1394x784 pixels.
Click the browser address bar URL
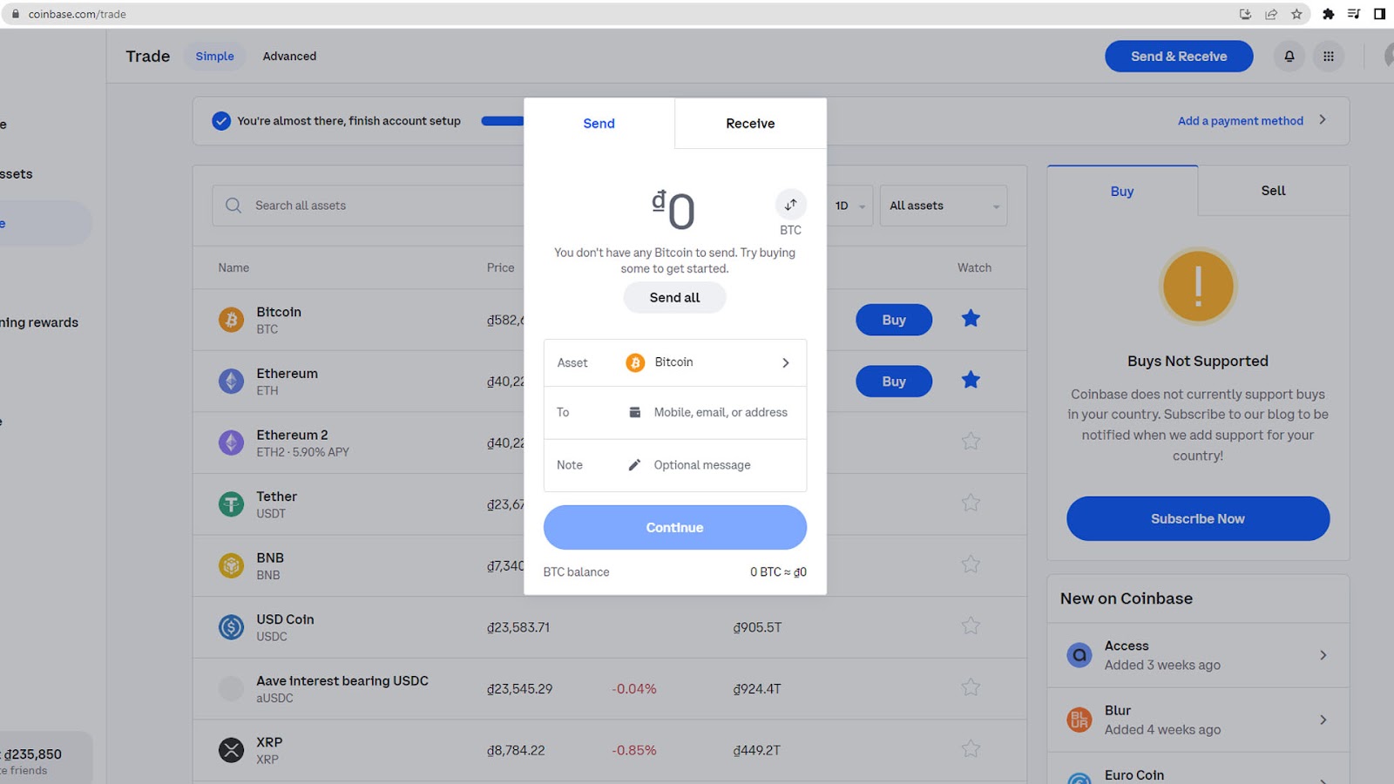(x=77, y=14)
